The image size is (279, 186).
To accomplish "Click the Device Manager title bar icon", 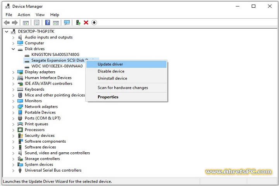I will (7, 6).
